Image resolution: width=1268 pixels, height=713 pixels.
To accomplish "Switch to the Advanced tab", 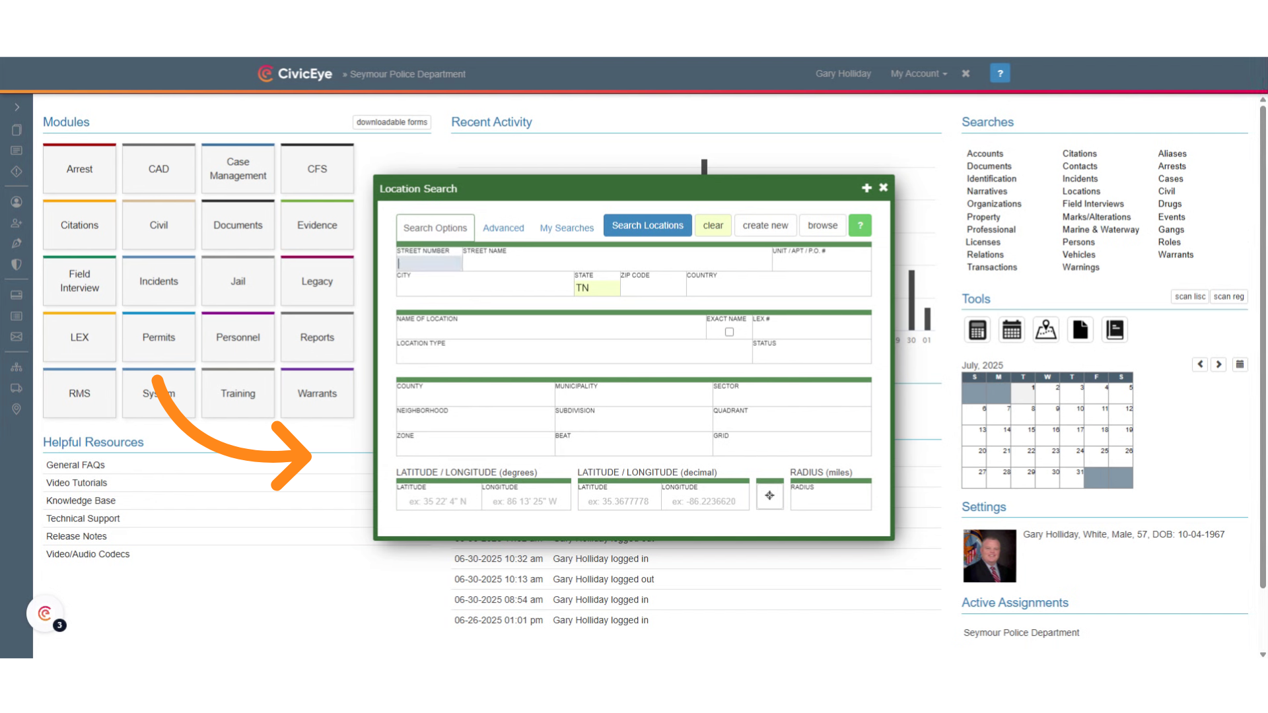I will click(503, 228).
